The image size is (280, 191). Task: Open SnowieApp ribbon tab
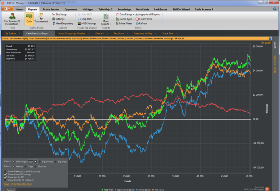124,10
